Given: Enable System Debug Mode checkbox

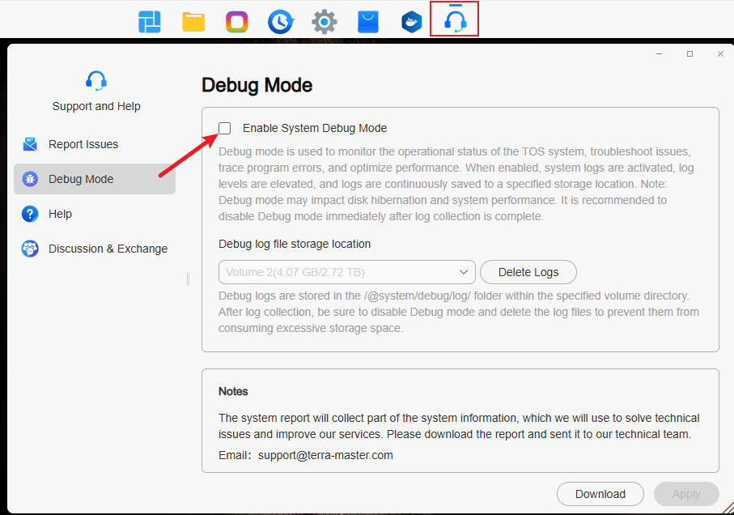Looking at the screenshot, I should (225, 128).
